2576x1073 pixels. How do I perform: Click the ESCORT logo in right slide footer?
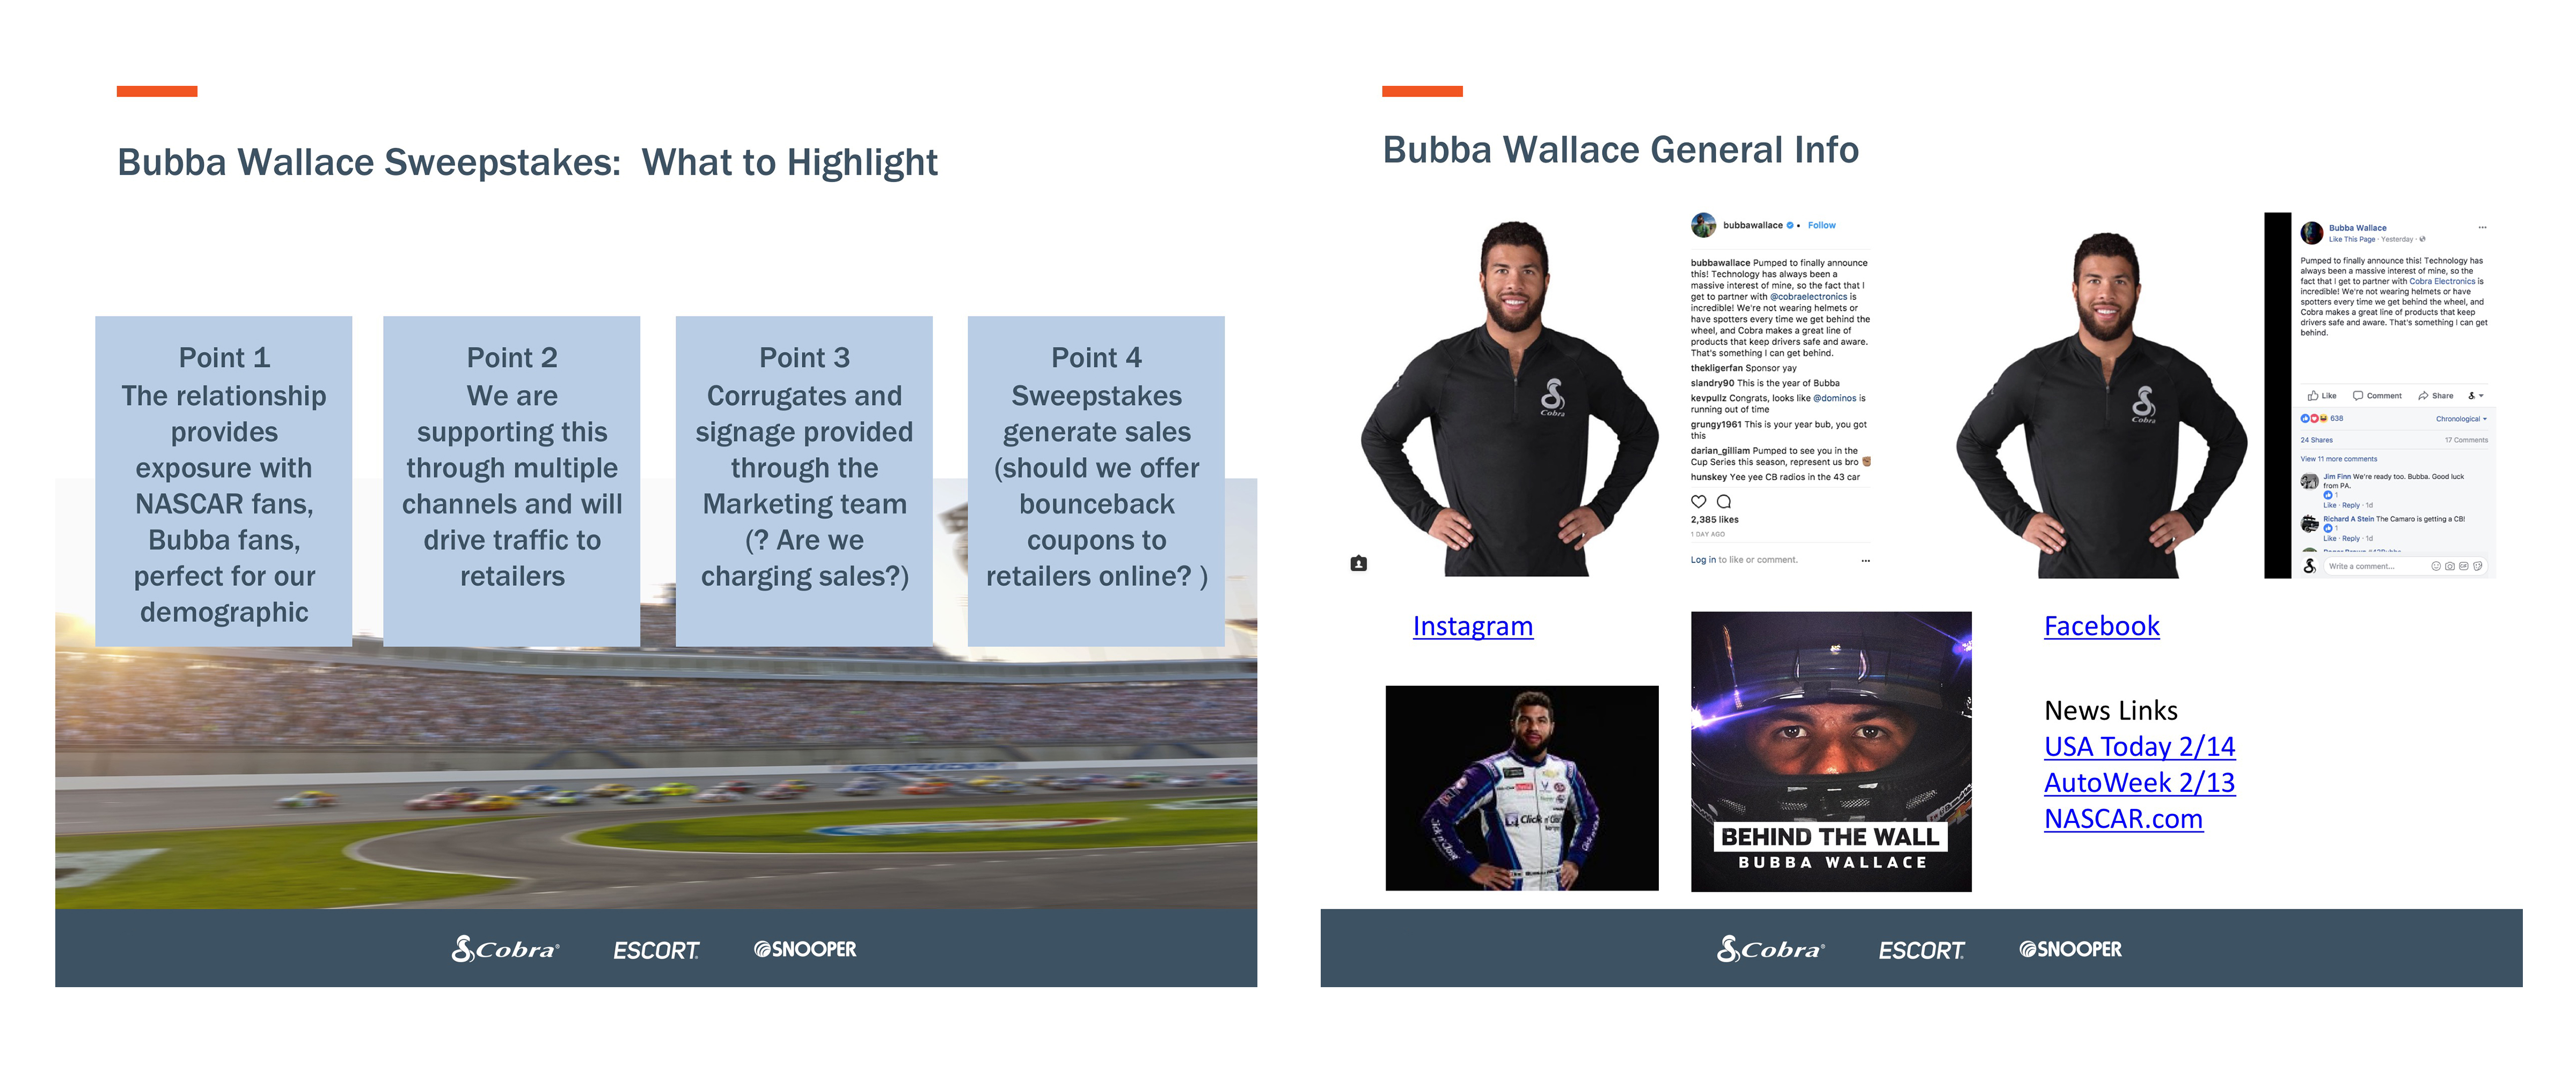(1921, 950)
